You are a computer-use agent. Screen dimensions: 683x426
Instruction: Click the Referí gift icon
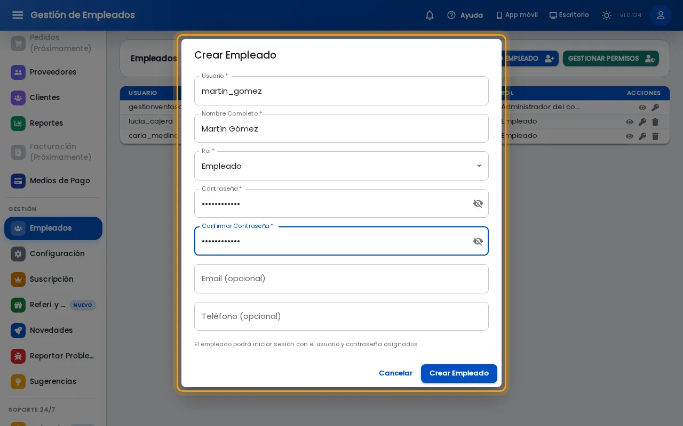(x=18, y=305)
